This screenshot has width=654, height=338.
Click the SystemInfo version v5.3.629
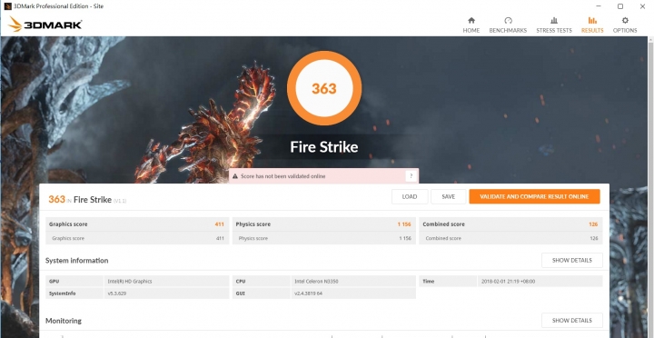pyautogui.click(x=117, y=293)
